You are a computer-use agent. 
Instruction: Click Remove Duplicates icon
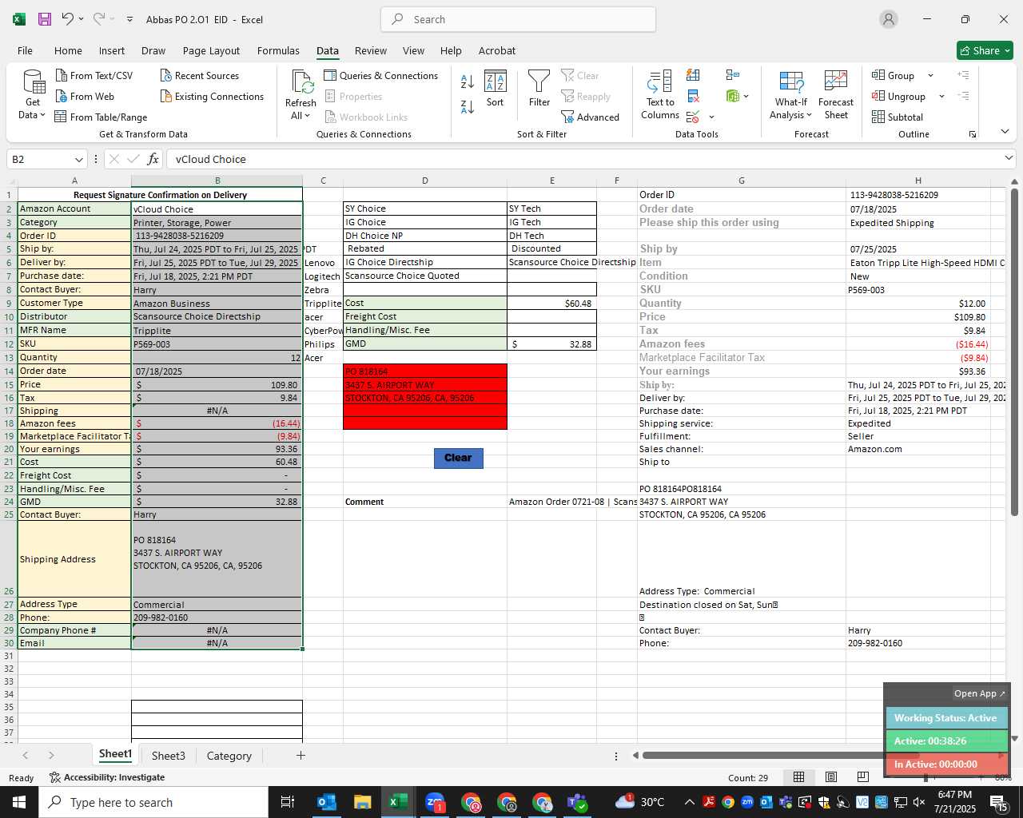click(x=693, y=96)
